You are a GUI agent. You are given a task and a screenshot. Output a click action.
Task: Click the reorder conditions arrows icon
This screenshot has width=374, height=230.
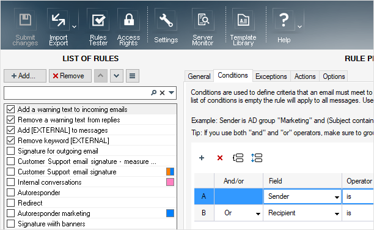click(x=257, y=158)
